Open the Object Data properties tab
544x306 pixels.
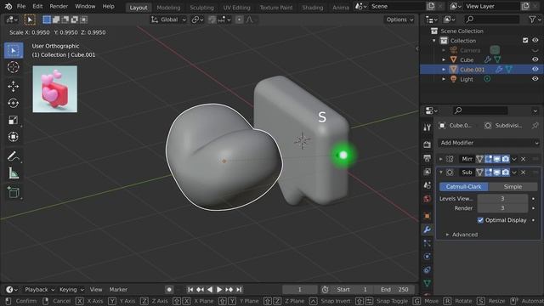point(427,283)
